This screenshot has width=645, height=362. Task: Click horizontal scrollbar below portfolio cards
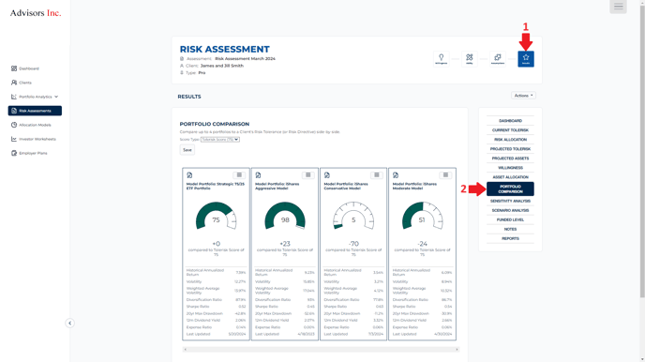pyautogui.click(x=321, y=350)
